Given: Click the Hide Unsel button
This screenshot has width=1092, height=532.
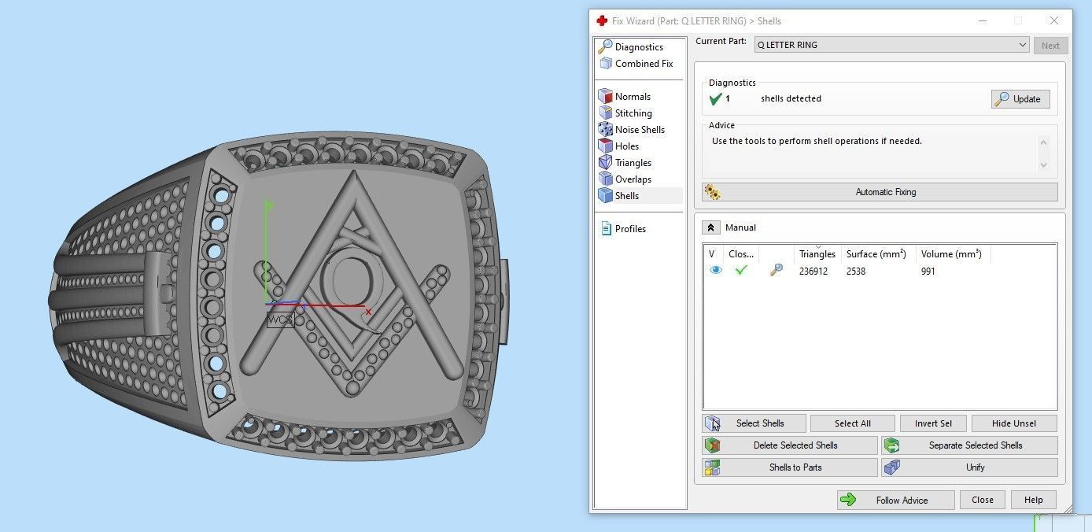Looking at the screenshot, I should [1014, 423].
